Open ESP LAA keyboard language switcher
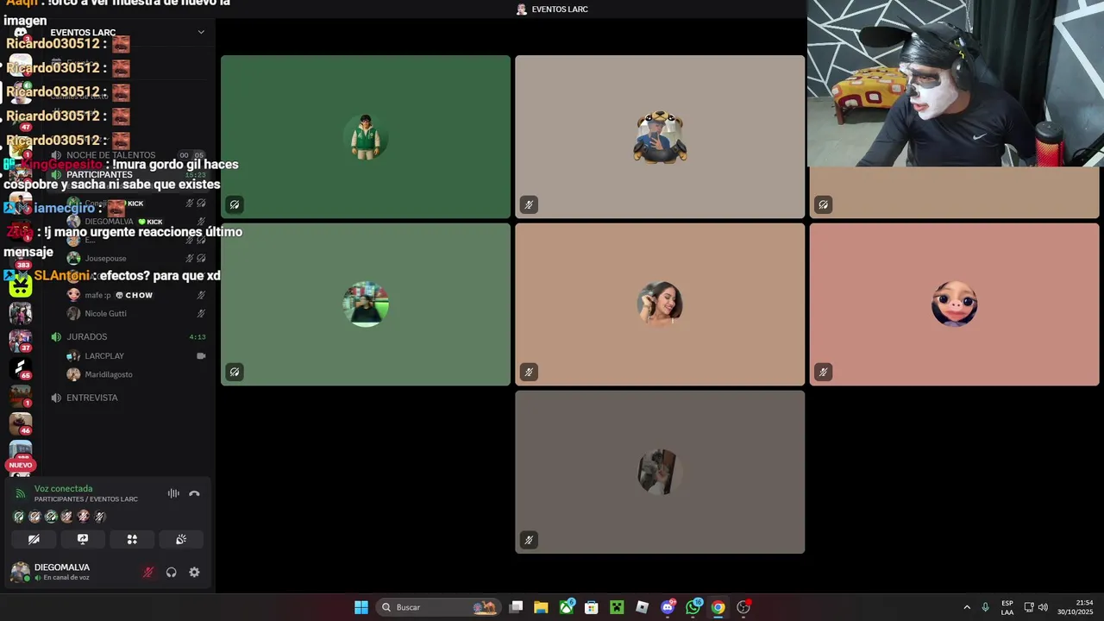Viewport: 1104px width, 621px height. (1007, 607)
